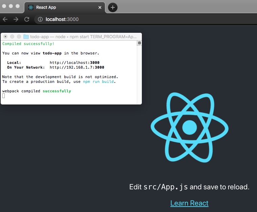Image resolution: width=257 pixels, height=212 pixels.
Task: Open a new browser tab with plus button
Action: [113, 7]
